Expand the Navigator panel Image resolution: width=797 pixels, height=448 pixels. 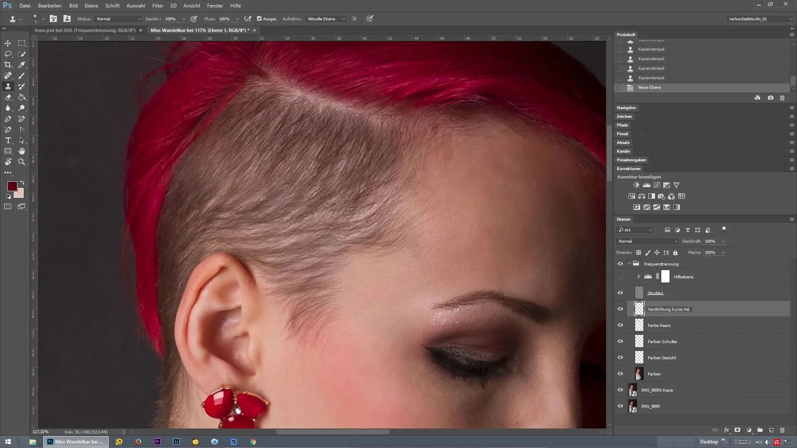pos(626,107)
